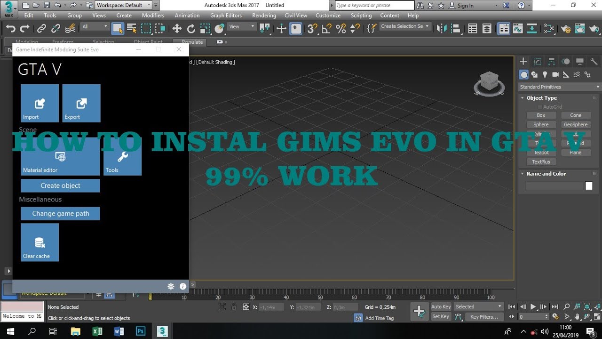602x339 pixels.
Task: Switch to Modify command panel tab
Action: [537, 62]
